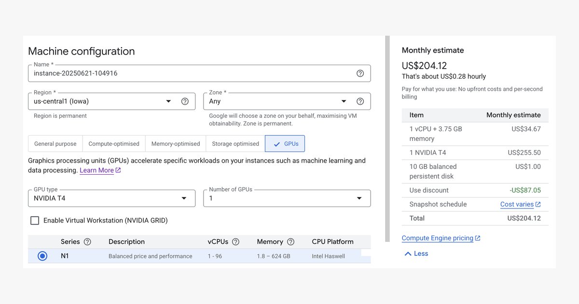Click 'Snapshot schedule' row label
Viewport: 579px width, 304px height.
[438, 205]
